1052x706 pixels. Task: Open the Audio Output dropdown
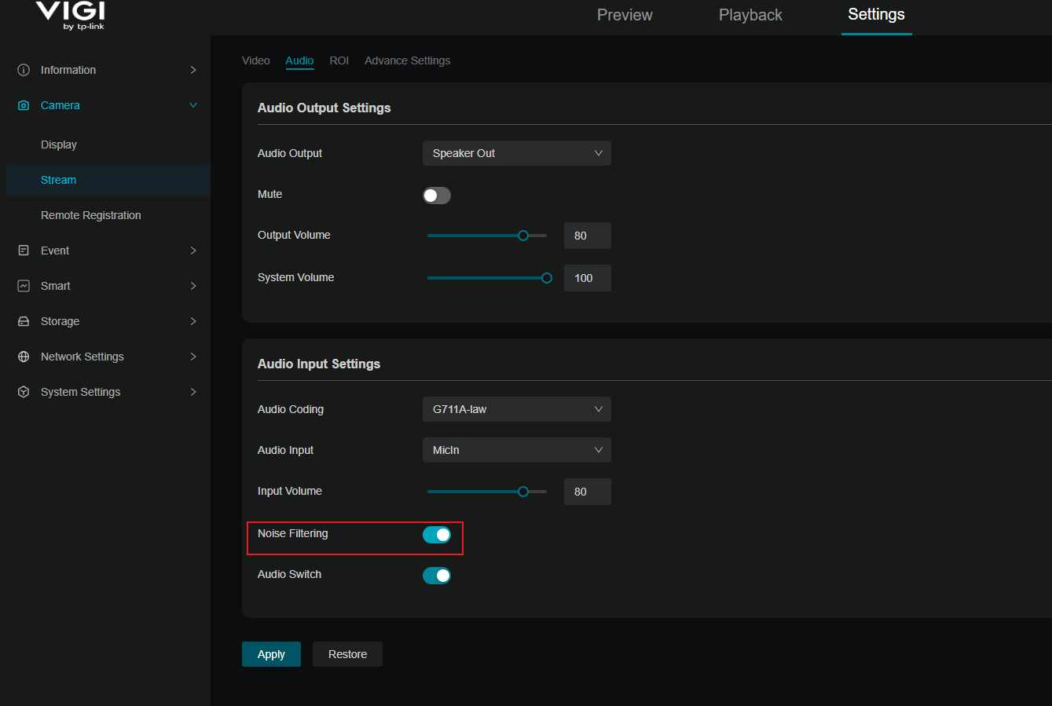pos(517,153)
